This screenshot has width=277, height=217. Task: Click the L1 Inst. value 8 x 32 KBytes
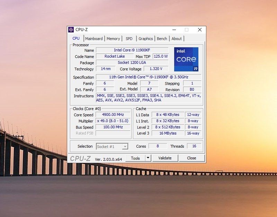pyautogui.click(x=168, y=121)
